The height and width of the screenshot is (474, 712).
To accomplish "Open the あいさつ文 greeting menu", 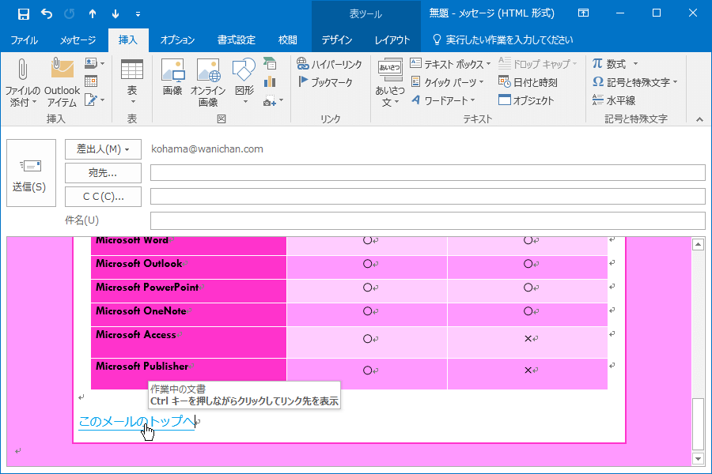I will click(389, 82).
